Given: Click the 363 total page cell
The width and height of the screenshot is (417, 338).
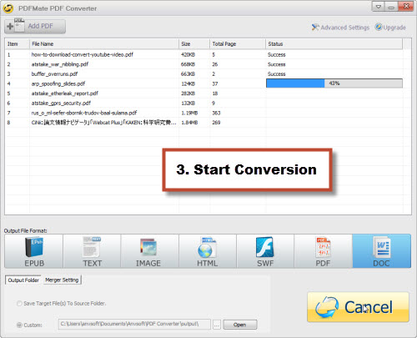Looking at the screenshot, I should (216, 113).
